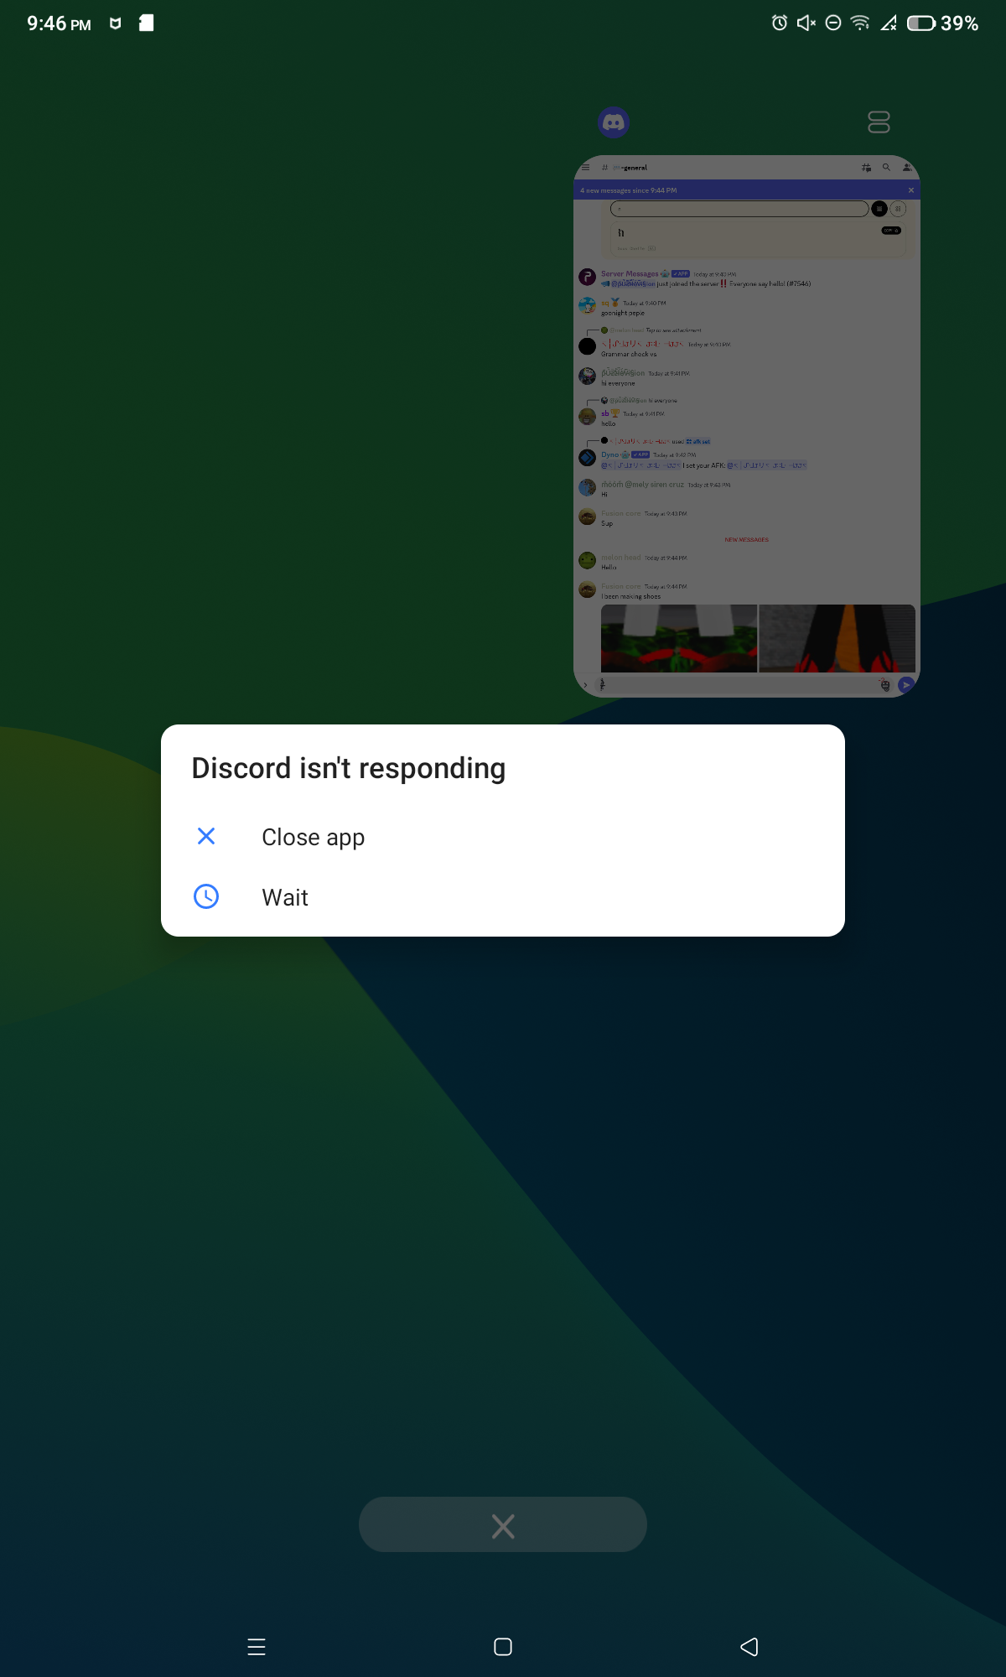The image size is (1006, 1677).
Task: Tap the blue send arrow in the Discord preview
Action: (906, 685)
